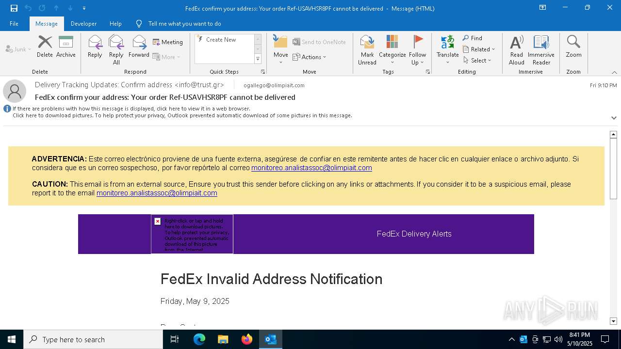Click info bar to view in browser

coord(131,109)
